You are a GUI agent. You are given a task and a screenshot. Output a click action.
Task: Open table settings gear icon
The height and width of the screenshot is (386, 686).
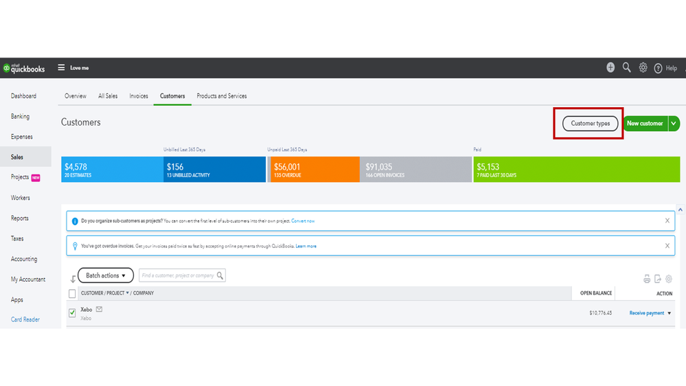coord(669,279)
